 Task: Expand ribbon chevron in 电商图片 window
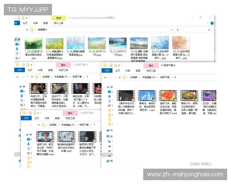coord(208,23)
